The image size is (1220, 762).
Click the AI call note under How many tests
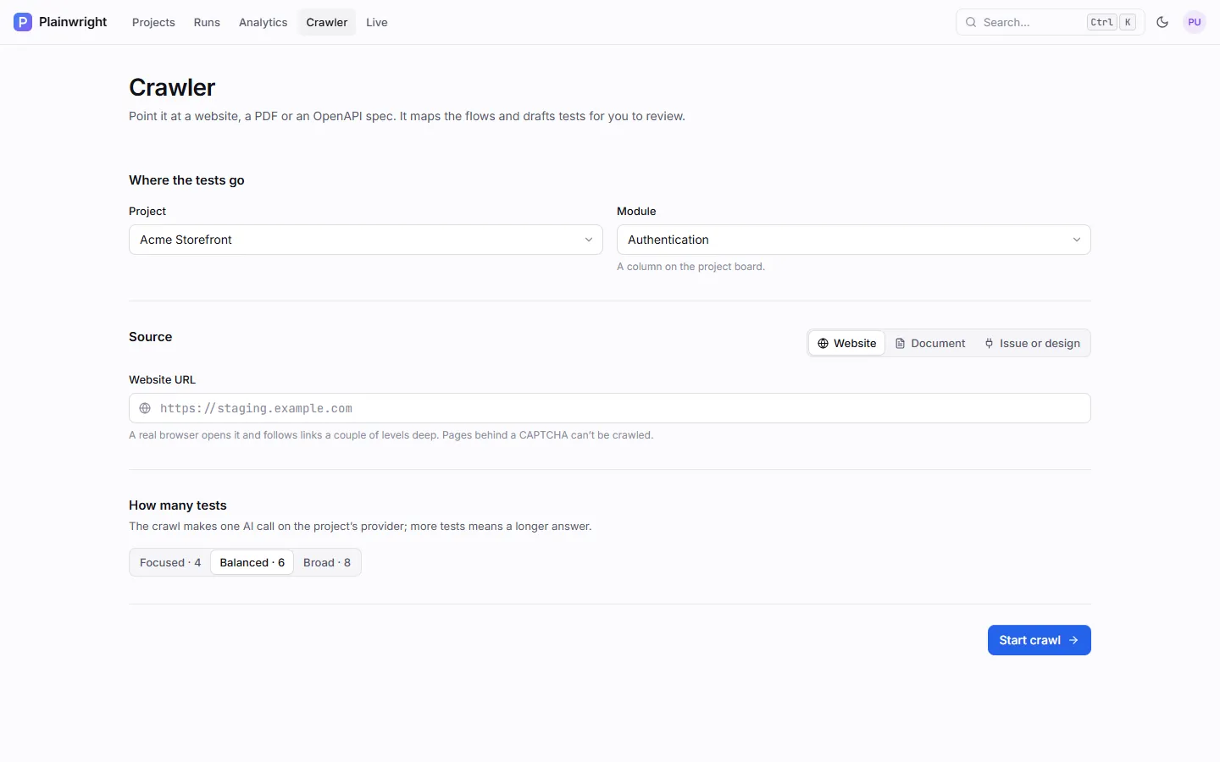pyautogui.click(x=360, y=527)
